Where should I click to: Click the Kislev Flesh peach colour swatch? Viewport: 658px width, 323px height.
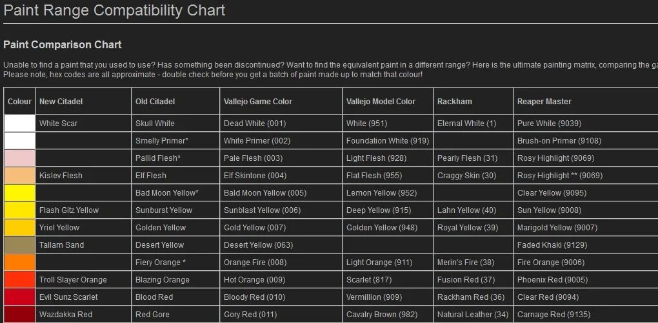pos(19,175)
